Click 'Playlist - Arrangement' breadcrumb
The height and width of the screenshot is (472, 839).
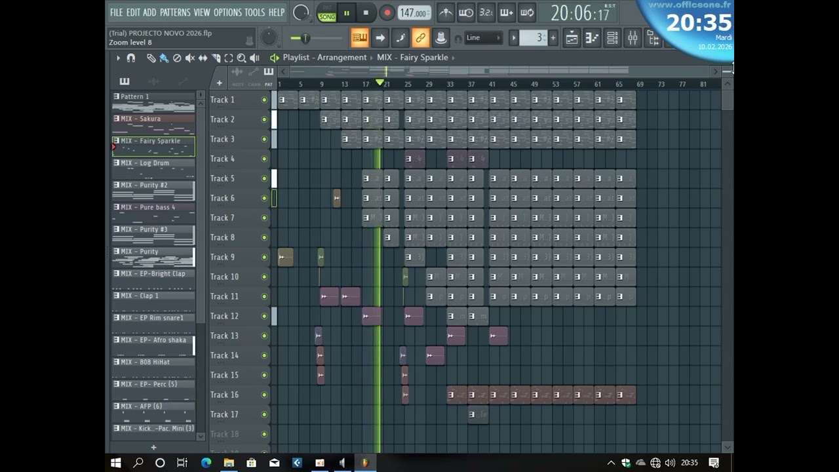click(324, 58)
